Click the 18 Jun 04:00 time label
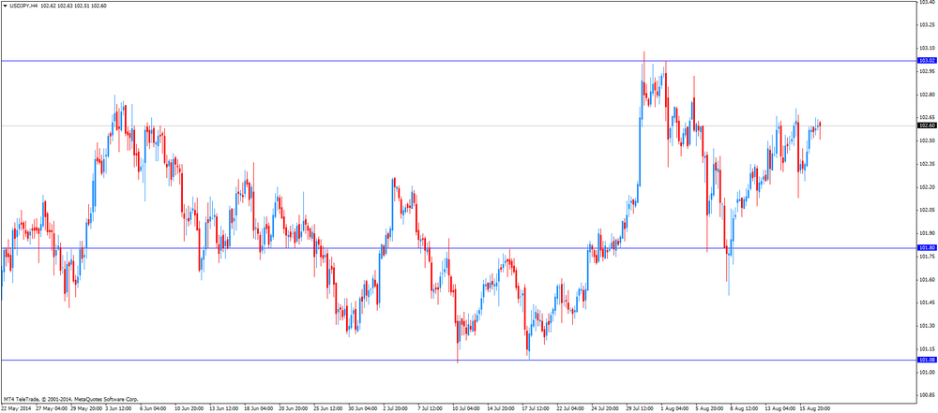Viewport: 938px width, 413px height. (259, 409)
